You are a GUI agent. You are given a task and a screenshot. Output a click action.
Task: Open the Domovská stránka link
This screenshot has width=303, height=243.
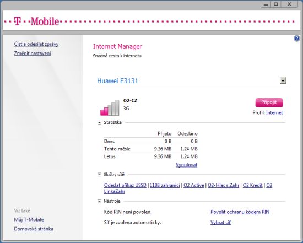pos(34,229)
